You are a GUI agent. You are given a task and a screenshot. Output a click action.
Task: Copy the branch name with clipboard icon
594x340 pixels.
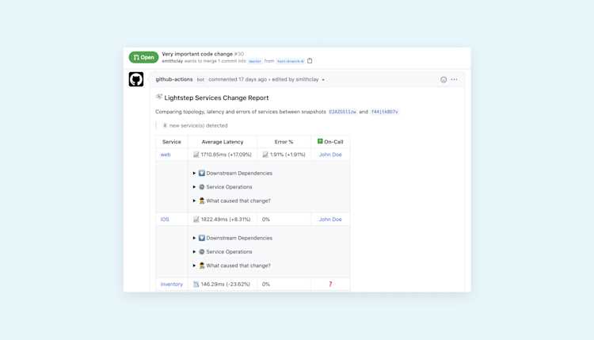[310, 61]
